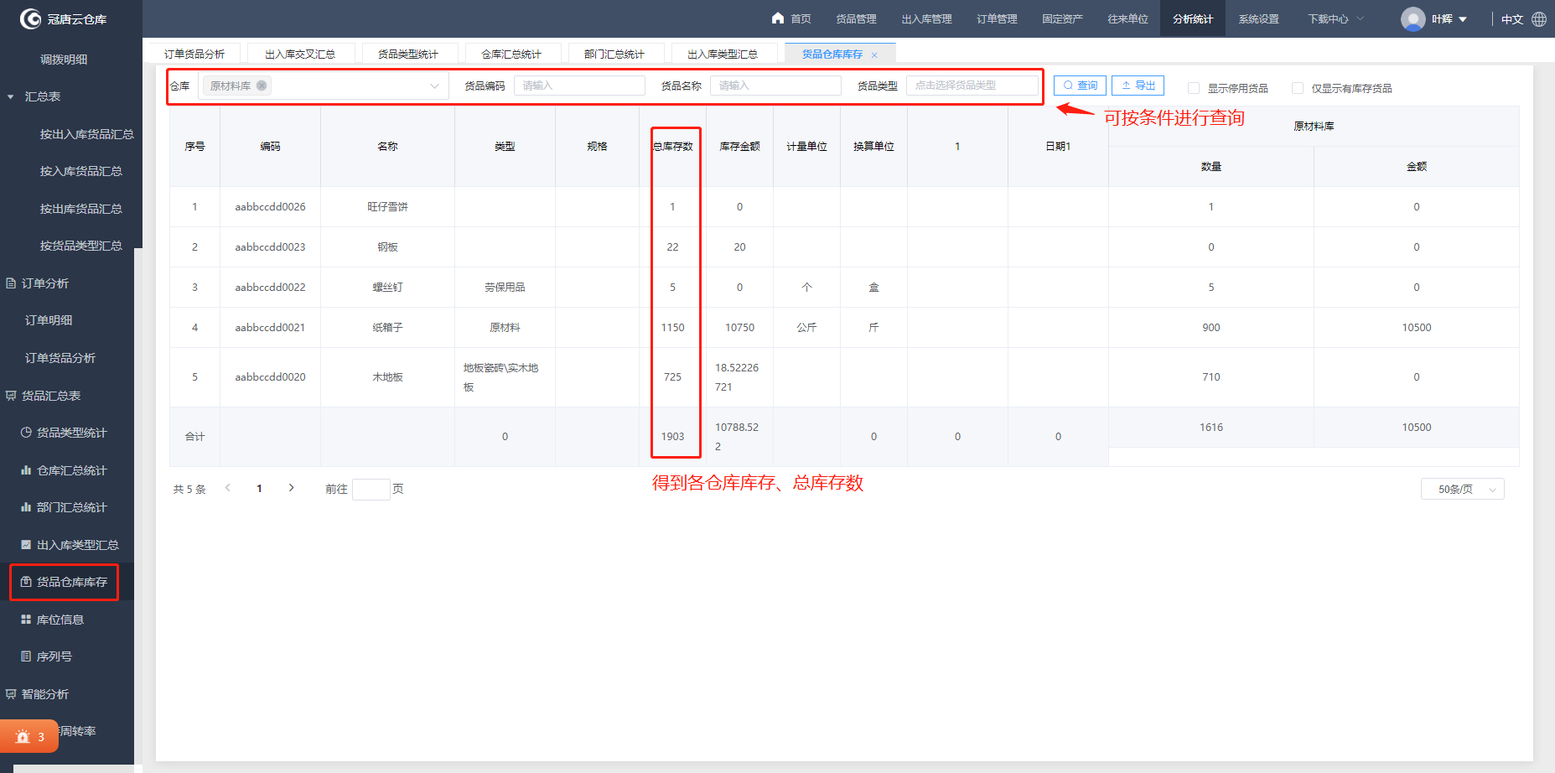Open 订单管理 top menu
Viewport: 1555px width, 773px height.
(997, 18)
